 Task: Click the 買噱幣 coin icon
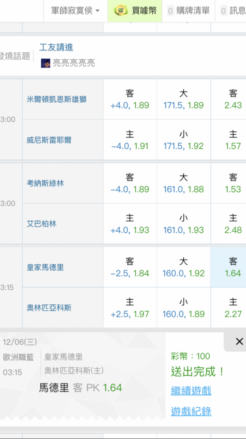(x=121, y=11)
